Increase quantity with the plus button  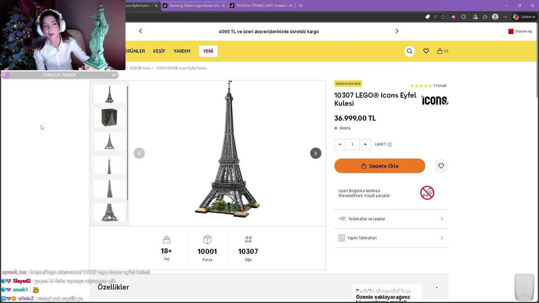click(x=365, y=144)
